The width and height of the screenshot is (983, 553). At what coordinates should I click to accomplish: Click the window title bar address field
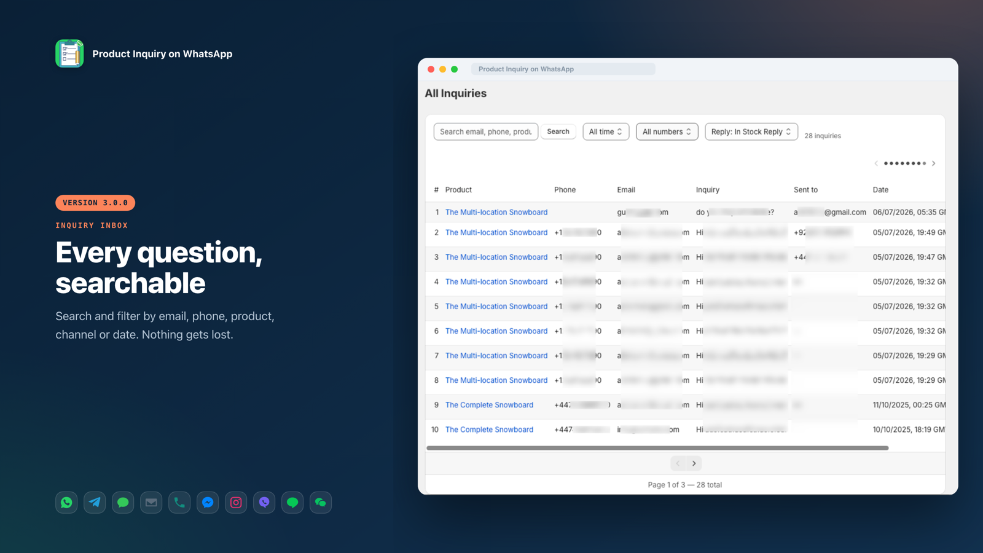[x=563, y=69]
